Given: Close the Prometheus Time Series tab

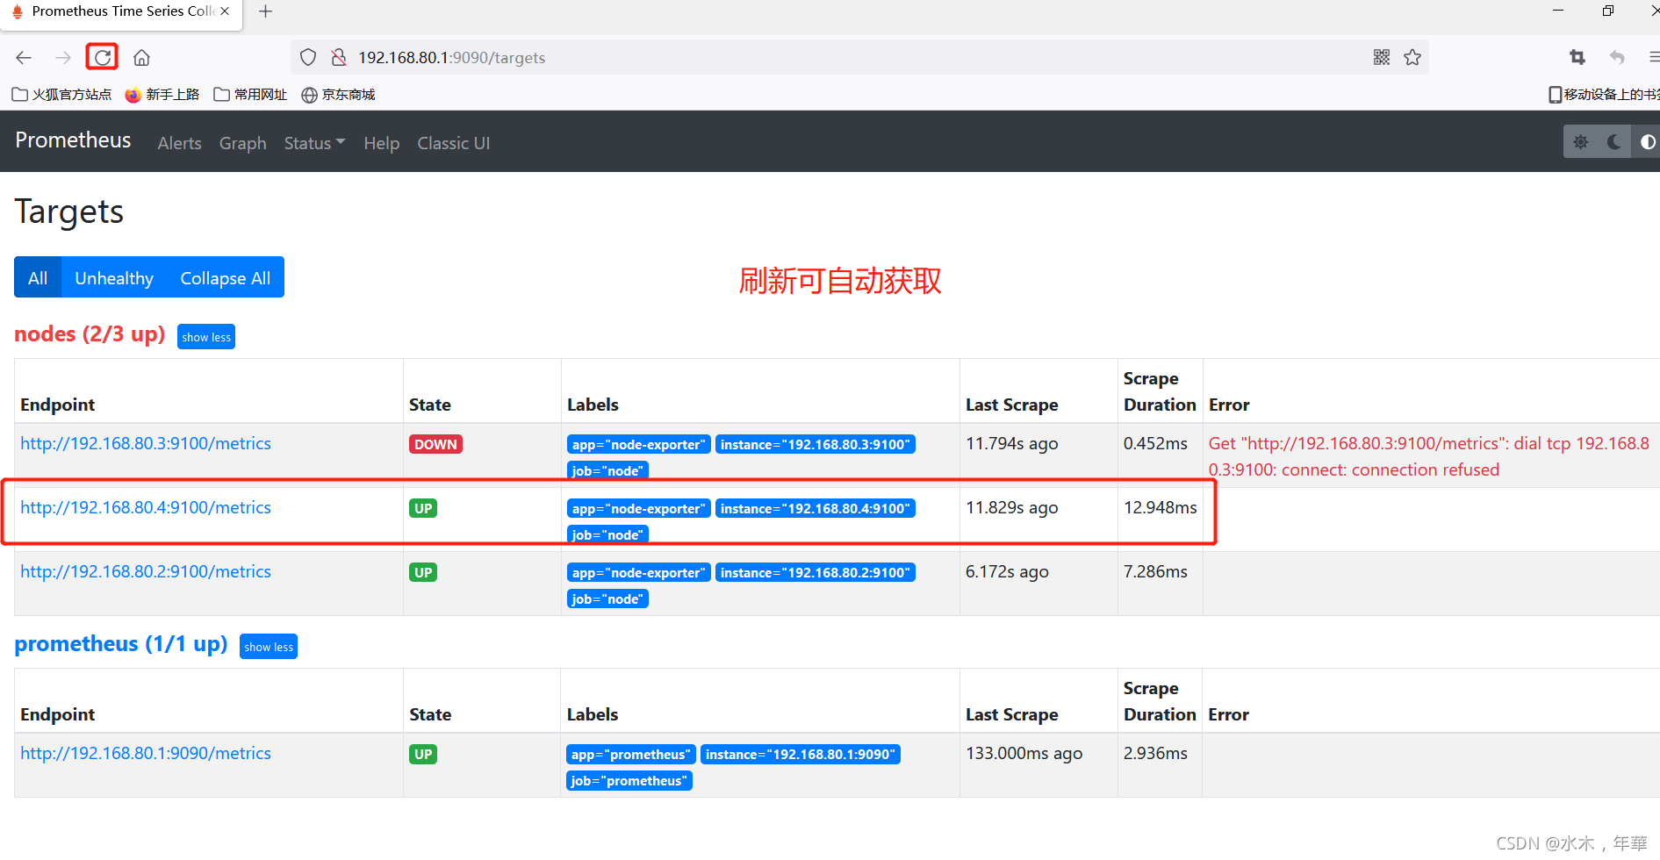Looking at the screenshot, I should coord(225,11).
